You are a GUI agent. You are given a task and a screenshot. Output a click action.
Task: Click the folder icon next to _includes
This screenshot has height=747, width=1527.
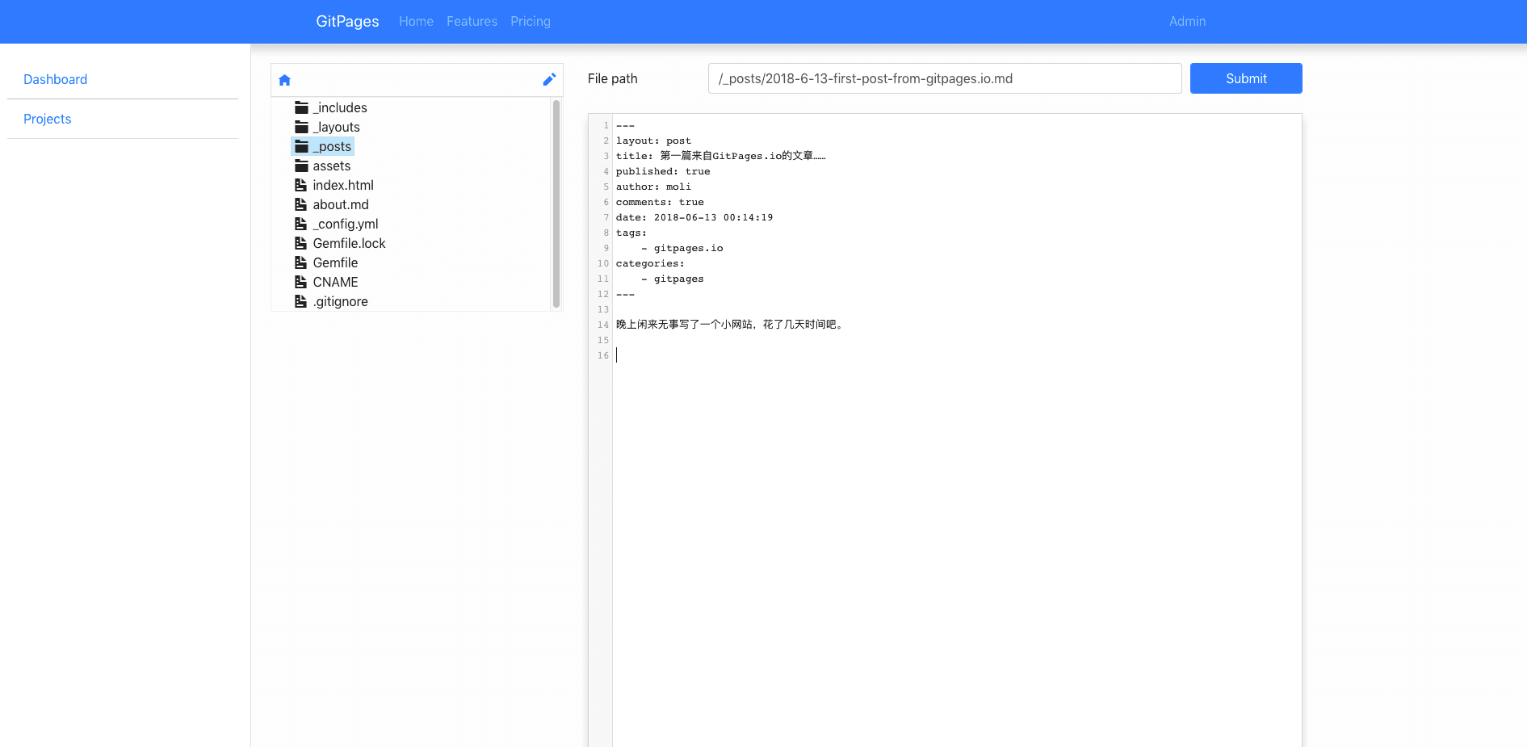[x=300, y=107]
